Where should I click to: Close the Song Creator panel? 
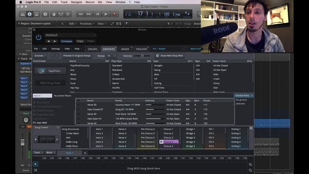coord(251,128)
